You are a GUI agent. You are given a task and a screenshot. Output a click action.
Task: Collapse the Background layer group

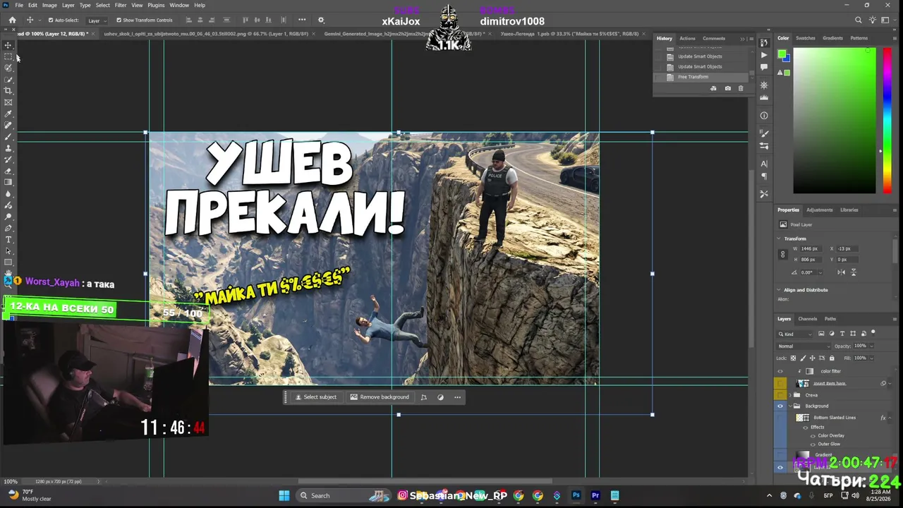(x=790, y=406)
